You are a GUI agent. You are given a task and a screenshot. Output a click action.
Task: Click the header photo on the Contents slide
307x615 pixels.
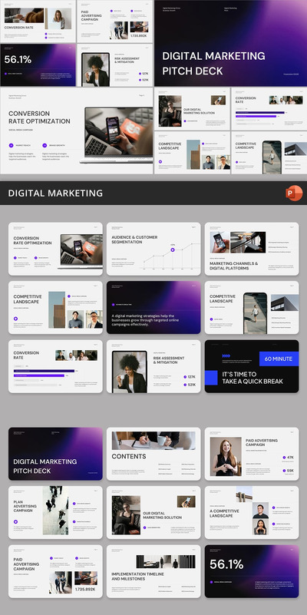(153, 441)
